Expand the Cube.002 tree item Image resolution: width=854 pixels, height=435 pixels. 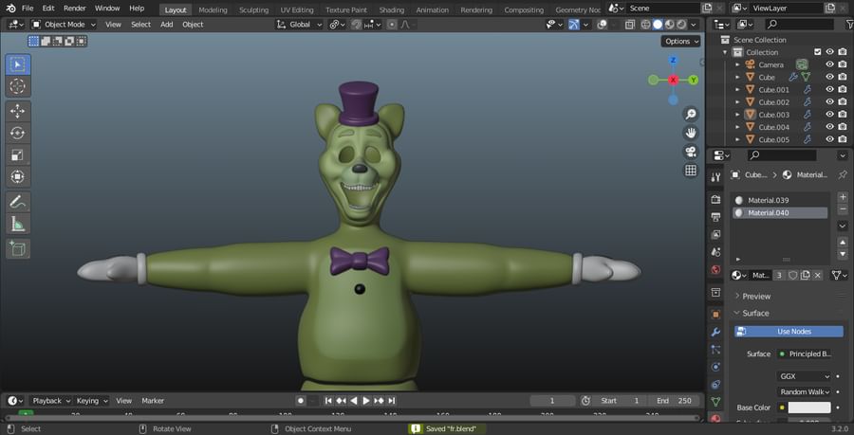[737, 102]
